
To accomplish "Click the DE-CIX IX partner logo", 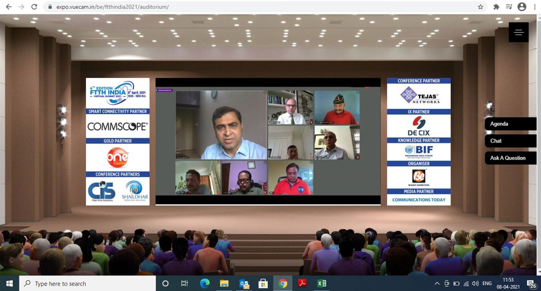I will point(419,126).
